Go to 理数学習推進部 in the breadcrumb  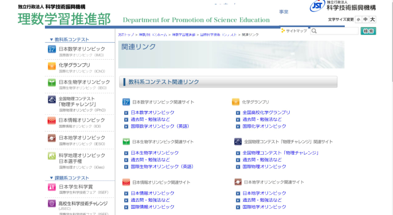(x=183, y=35)
